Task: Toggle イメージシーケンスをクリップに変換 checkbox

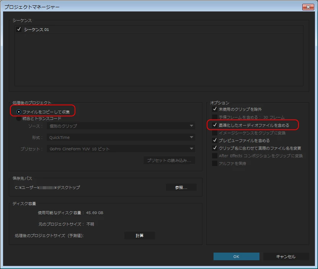Action: pos(215,133)
